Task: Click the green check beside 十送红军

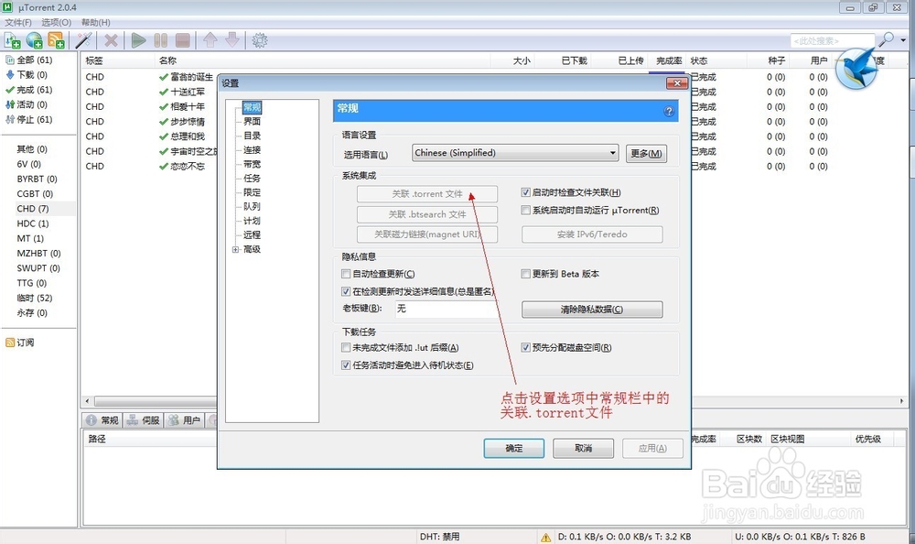Action: [164, 92]
